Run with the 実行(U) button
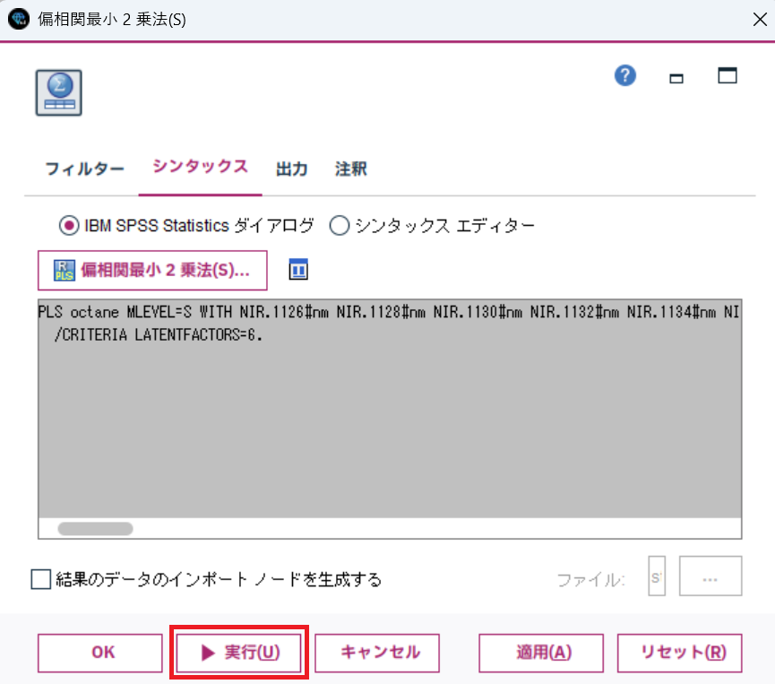Viewport: 775px width, 684px height. [x=238, y=653]
